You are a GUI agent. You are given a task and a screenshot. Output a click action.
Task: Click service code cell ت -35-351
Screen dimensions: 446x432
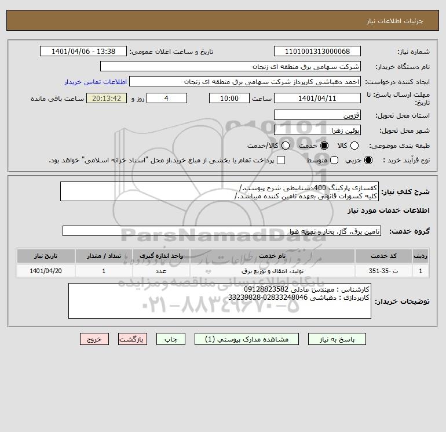[x=383, y=271]
